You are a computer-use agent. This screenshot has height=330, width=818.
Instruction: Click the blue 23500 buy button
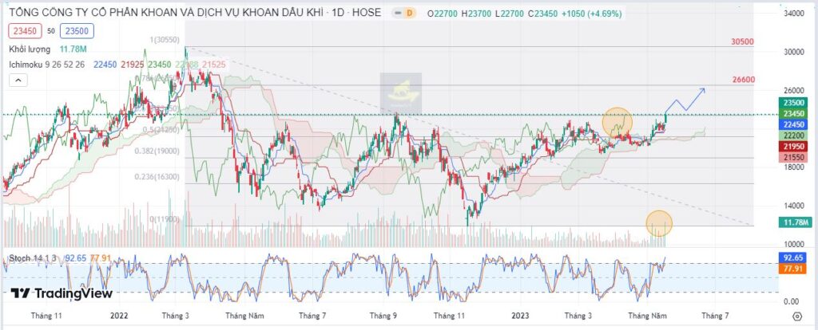point(77,31)
